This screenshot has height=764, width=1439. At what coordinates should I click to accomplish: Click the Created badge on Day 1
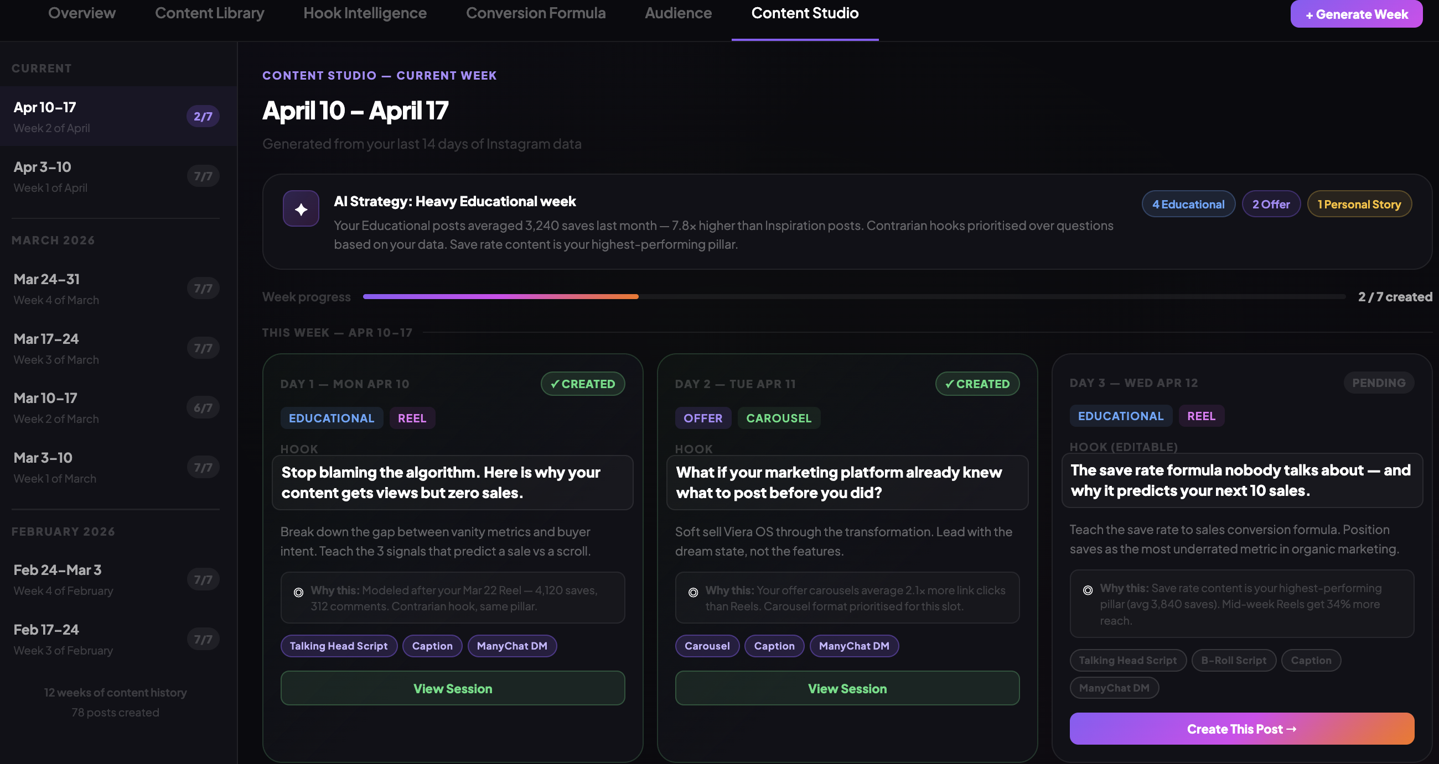tap(583, 384)
